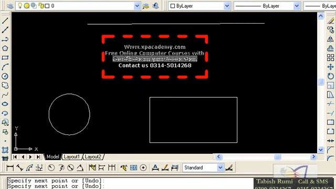Select the Ellipse Arc tool

point(5,113)
